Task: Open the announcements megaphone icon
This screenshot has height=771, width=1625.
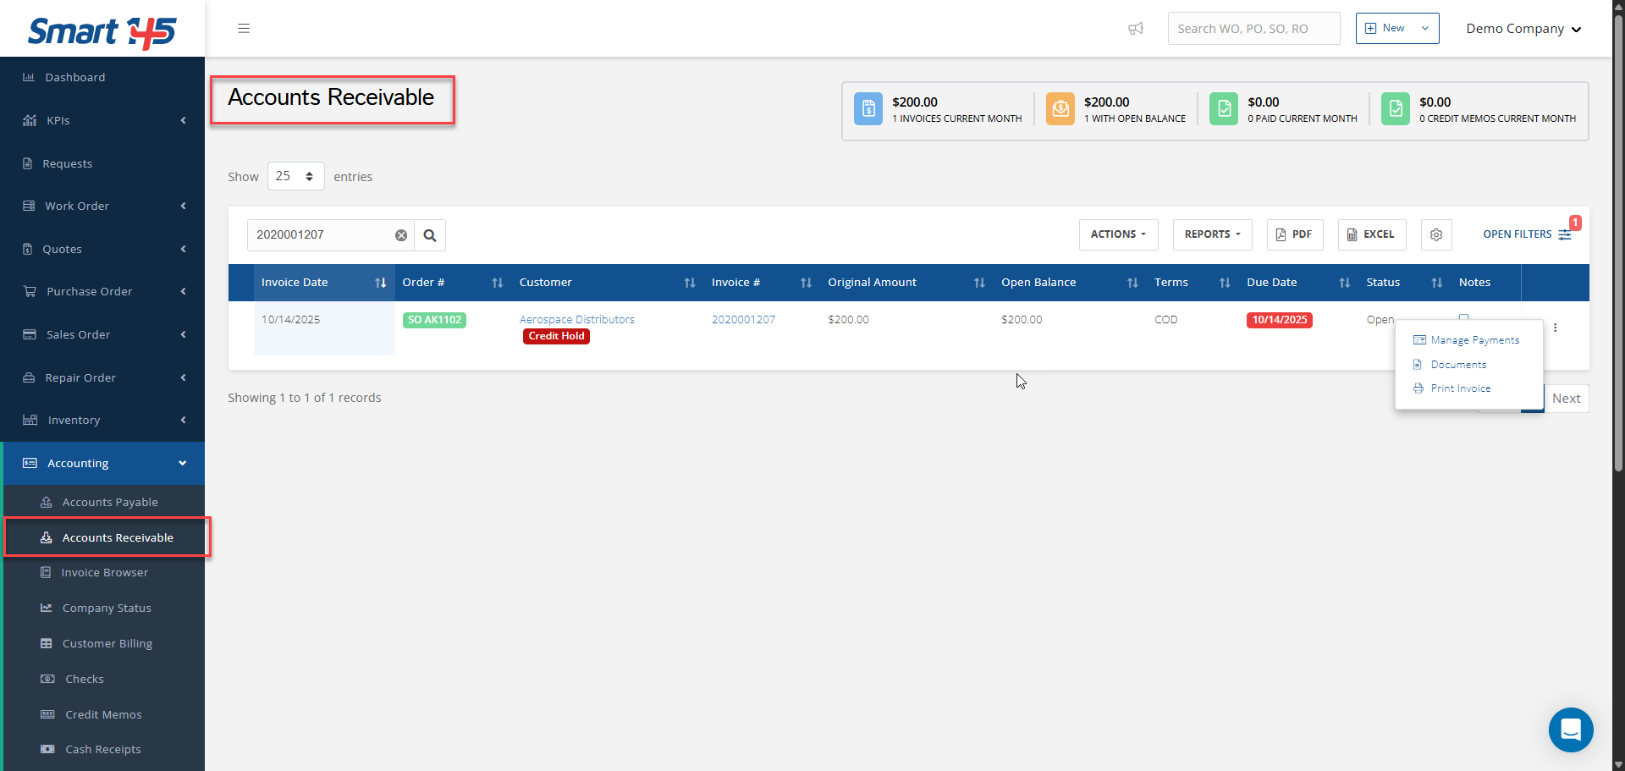Action: click(1136, 29)
